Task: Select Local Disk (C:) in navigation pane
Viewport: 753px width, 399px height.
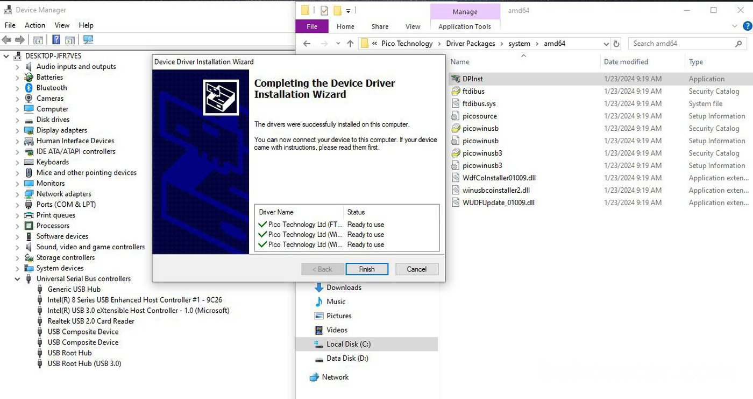Action: pyautogui.click(x=349, y=344)
